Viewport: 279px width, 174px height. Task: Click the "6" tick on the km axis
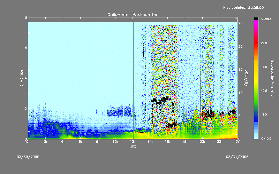pyautogui.click(x=26, y=48)
